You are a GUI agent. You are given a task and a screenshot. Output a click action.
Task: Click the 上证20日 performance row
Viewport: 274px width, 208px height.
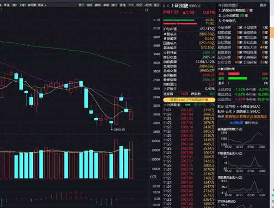[x=243, y=89]
